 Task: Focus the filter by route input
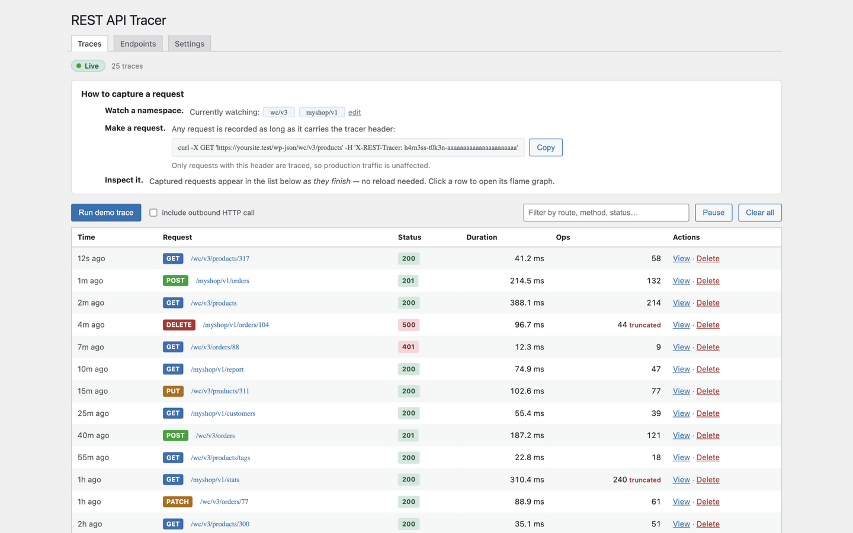(x=606, y=213)
